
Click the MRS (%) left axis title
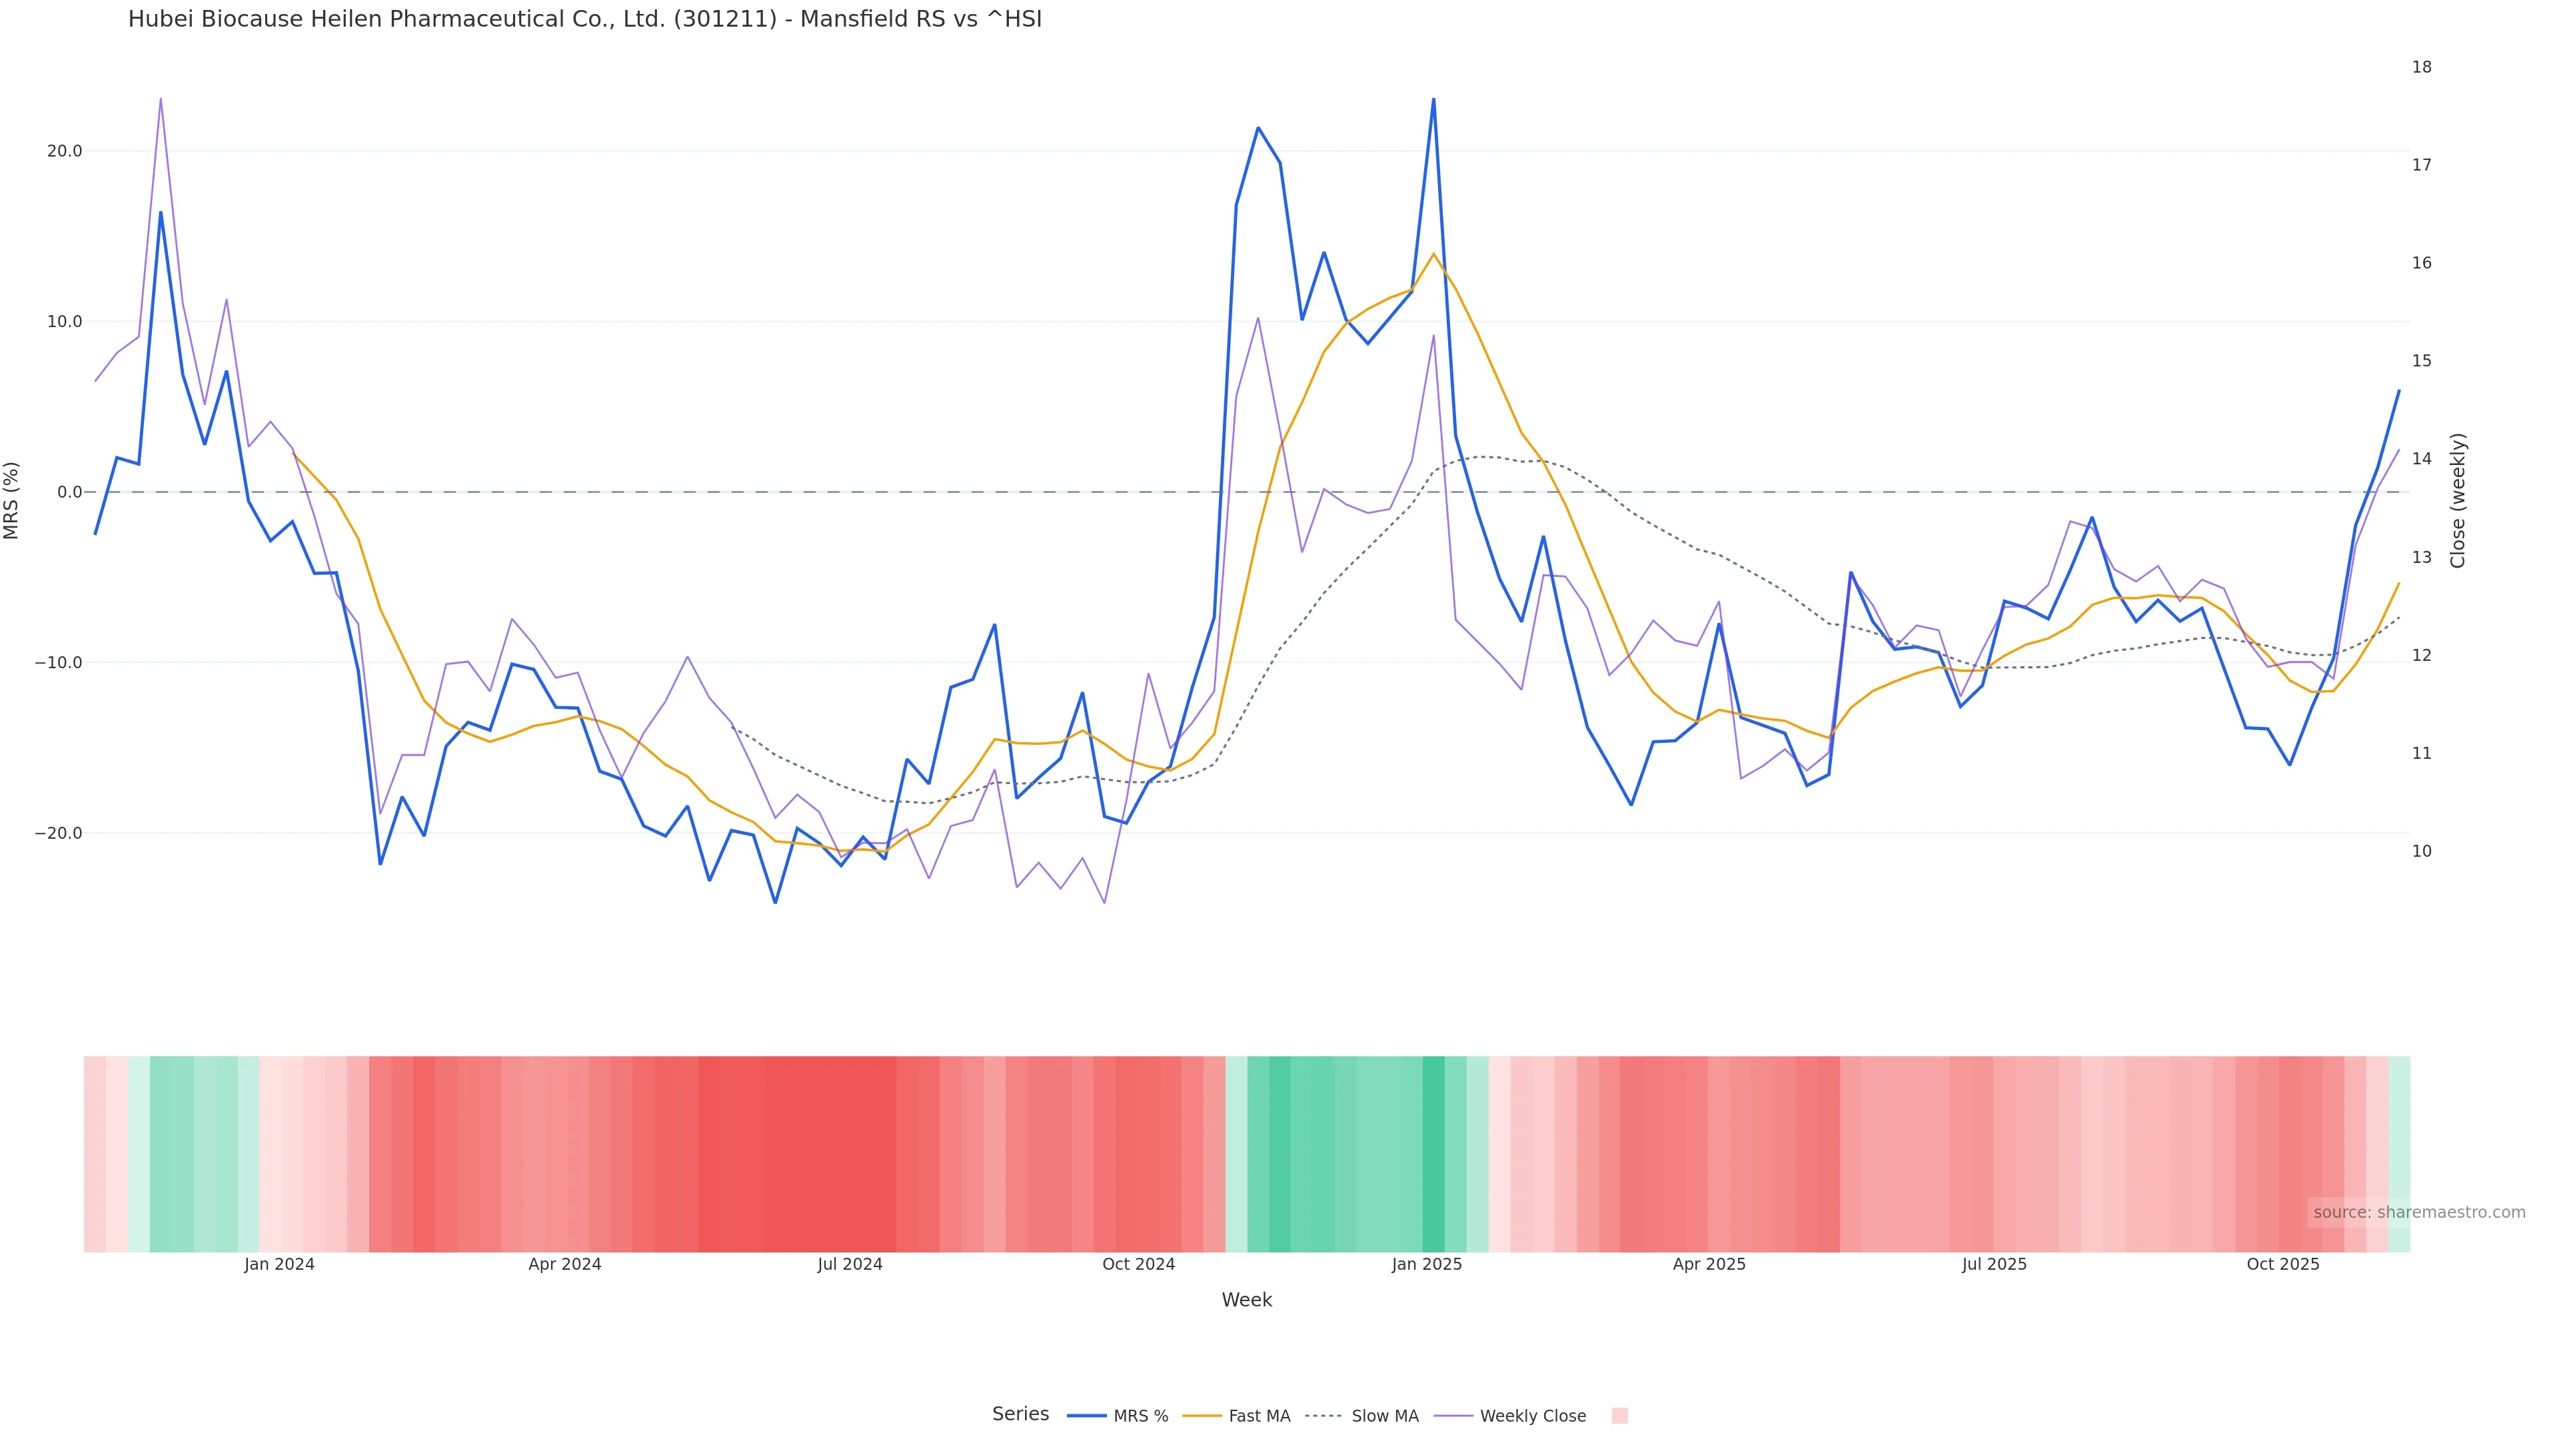(x=12, y=500)
